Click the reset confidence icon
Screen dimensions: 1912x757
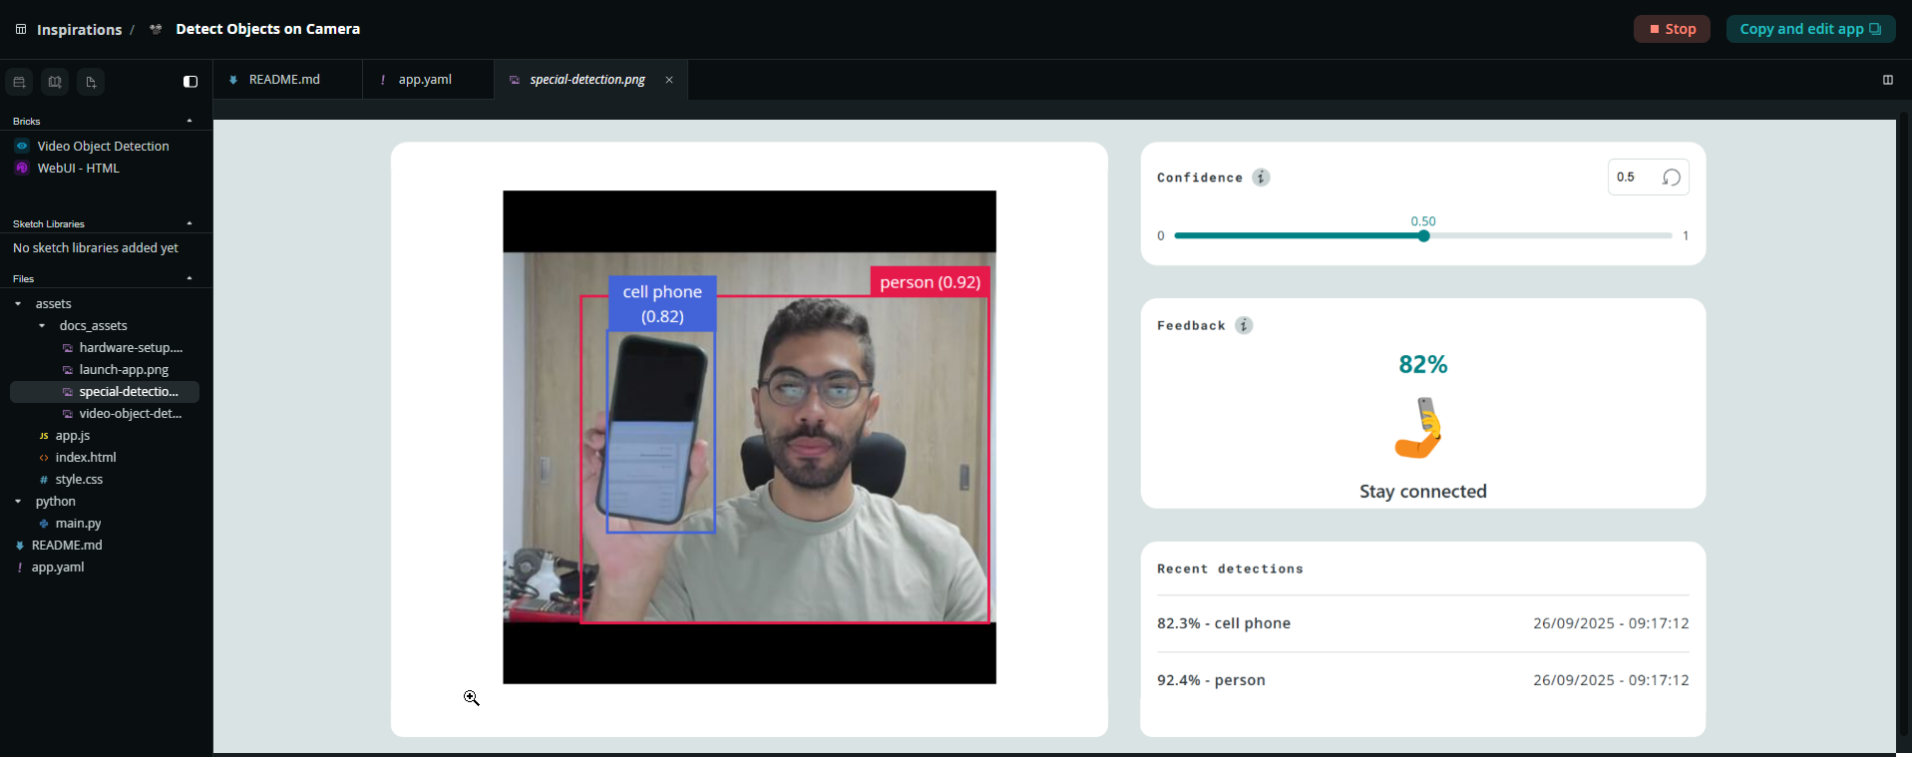pos(1672,178)
